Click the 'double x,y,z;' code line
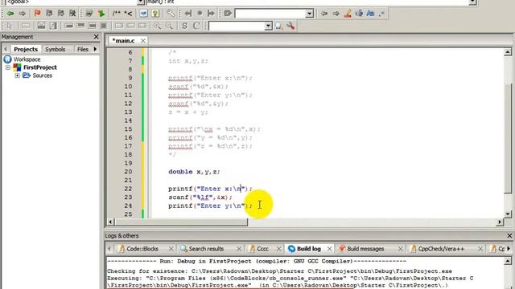The image size is (515, 289). click(x=194, y=172)
